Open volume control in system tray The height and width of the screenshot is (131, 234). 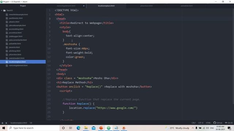207,128
